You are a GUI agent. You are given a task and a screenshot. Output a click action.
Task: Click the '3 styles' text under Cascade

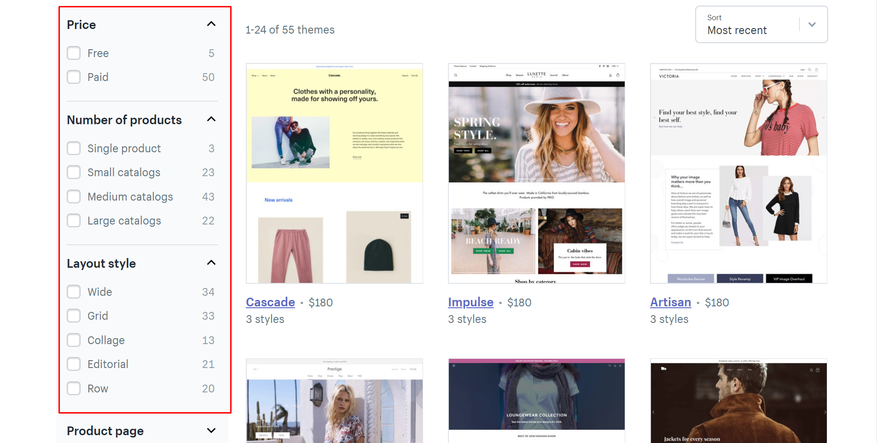pos(265,319)
